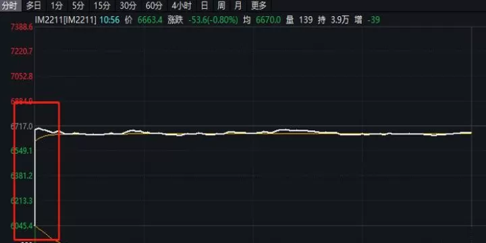Expand the 更多 more periods menu
486x243 pixels.
click(x=259, y=5)
